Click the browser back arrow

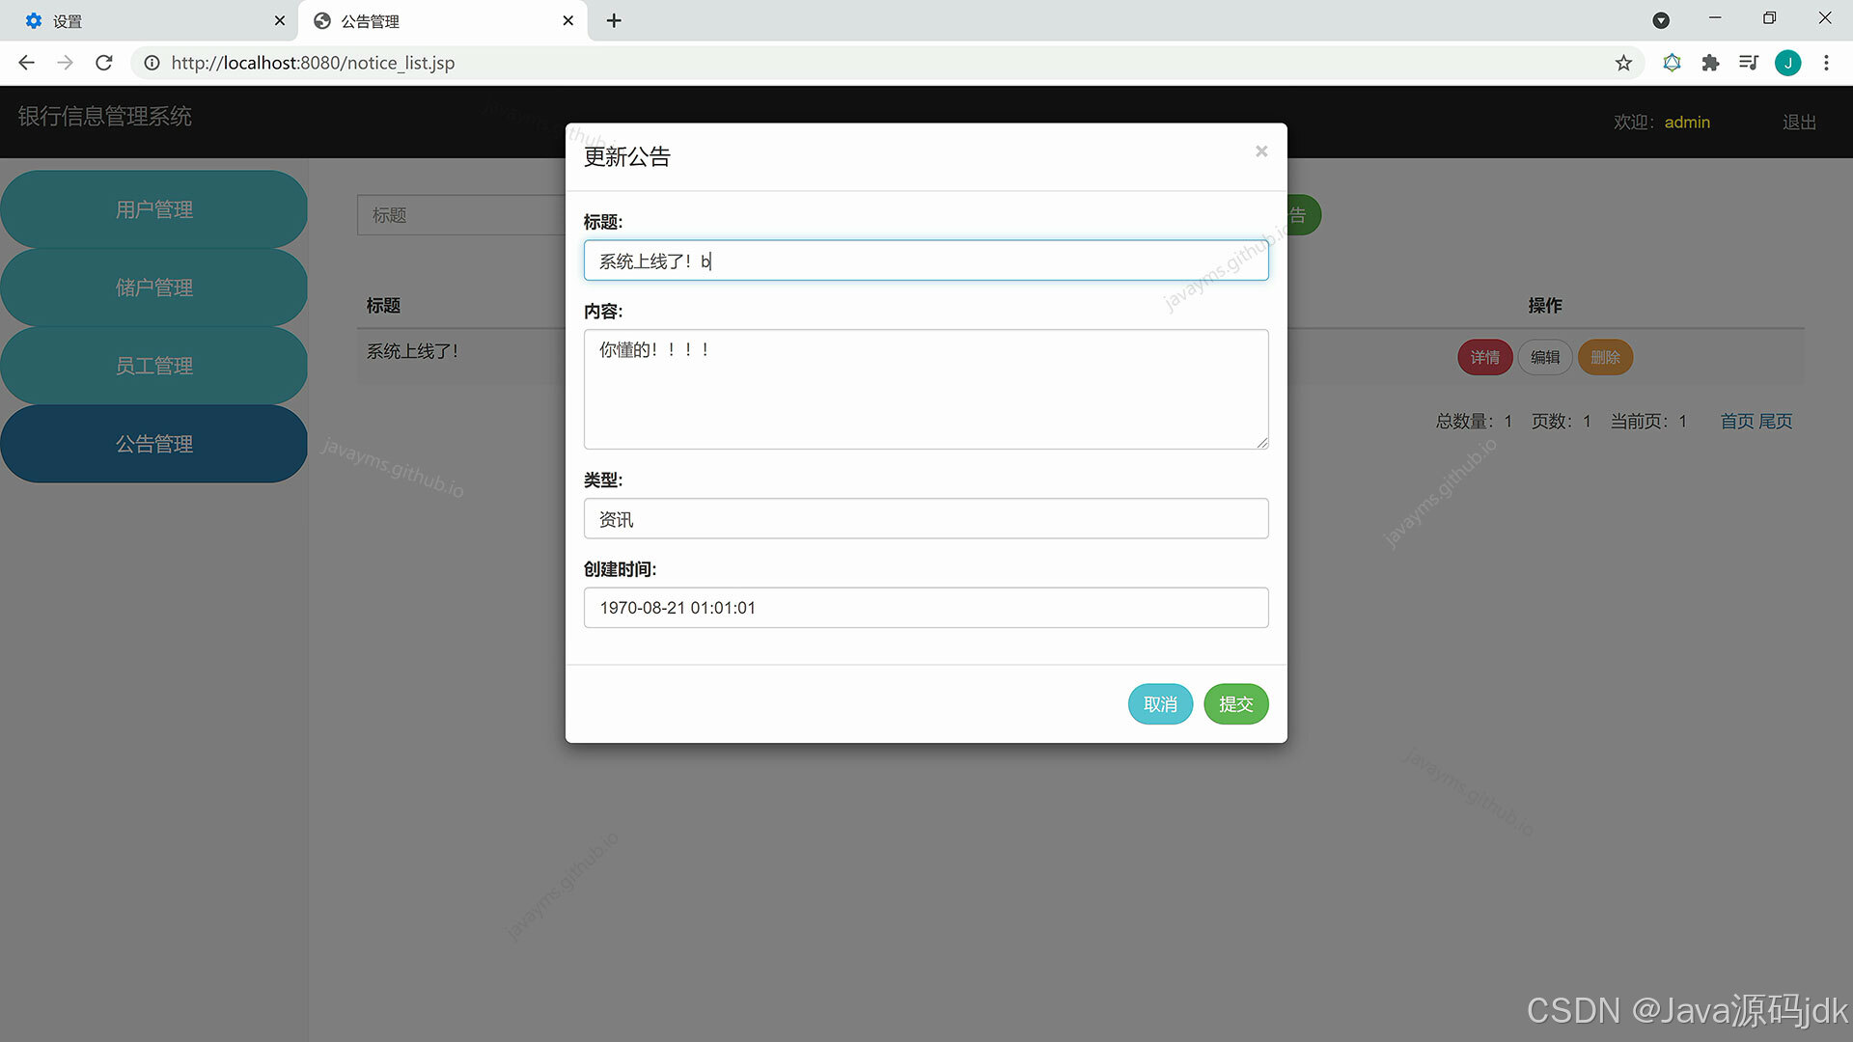coord(26,63)
